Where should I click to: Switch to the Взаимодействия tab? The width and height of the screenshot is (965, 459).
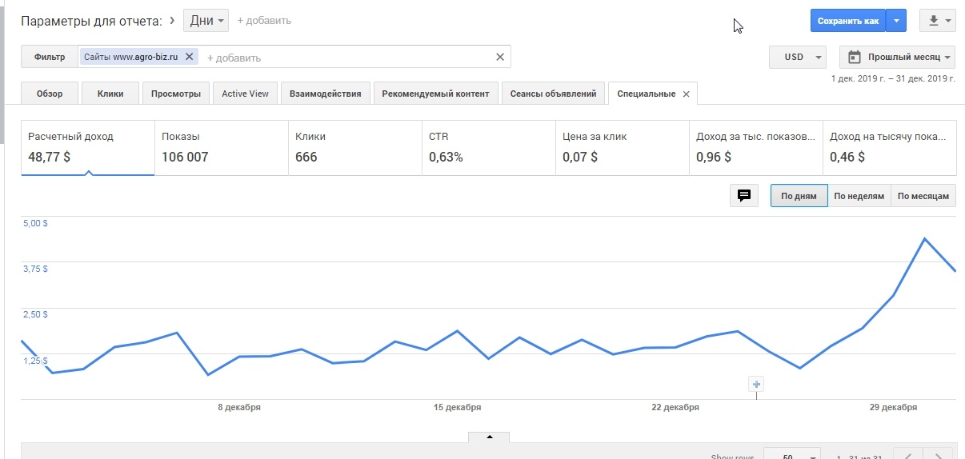tap(326, 94)
